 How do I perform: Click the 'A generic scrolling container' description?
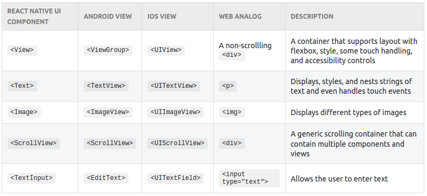354,144
